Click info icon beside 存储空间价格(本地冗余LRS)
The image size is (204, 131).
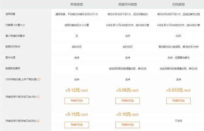click(x=38, y=97)
